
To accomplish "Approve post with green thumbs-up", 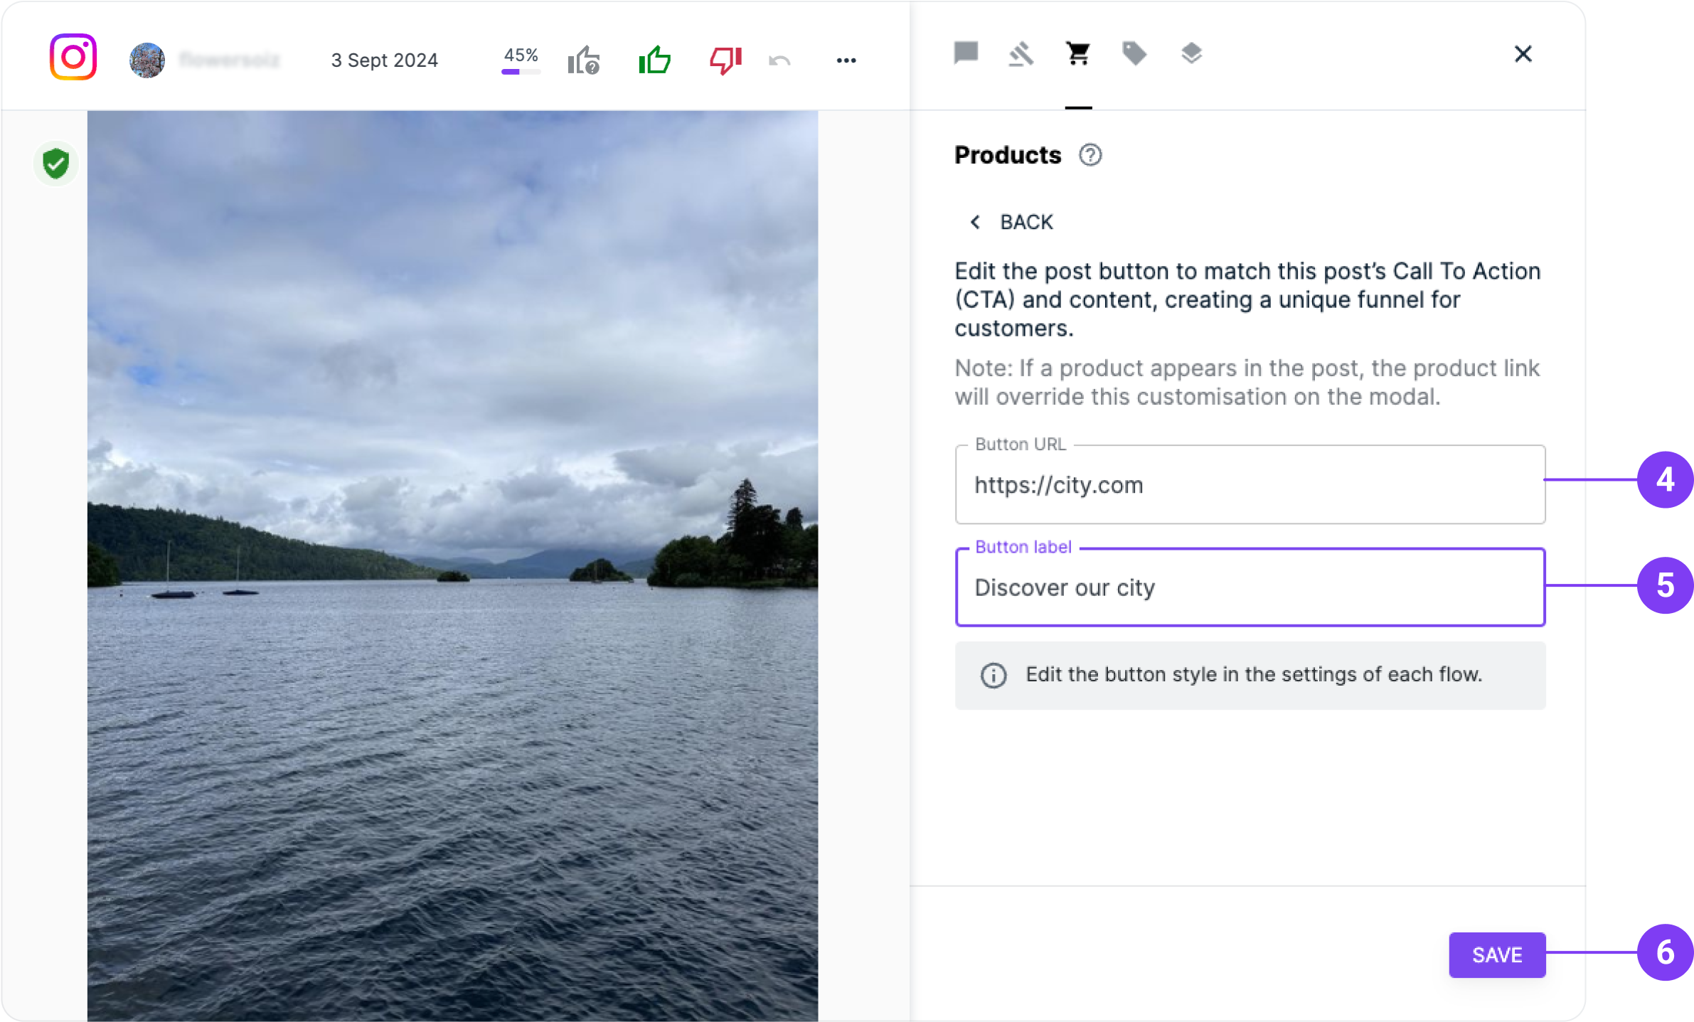I will tap(654, 60).
